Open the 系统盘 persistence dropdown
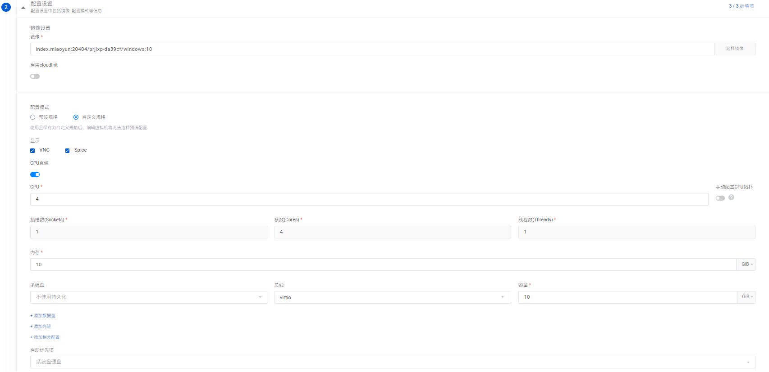 tap(148, 297)
